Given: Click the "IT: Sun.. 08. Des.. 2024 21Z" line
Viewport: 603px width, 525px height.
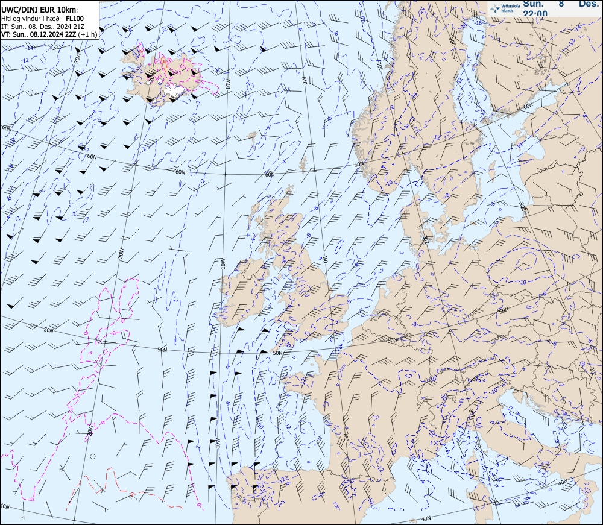Looking at the screenshot, I should pos(43,27).
